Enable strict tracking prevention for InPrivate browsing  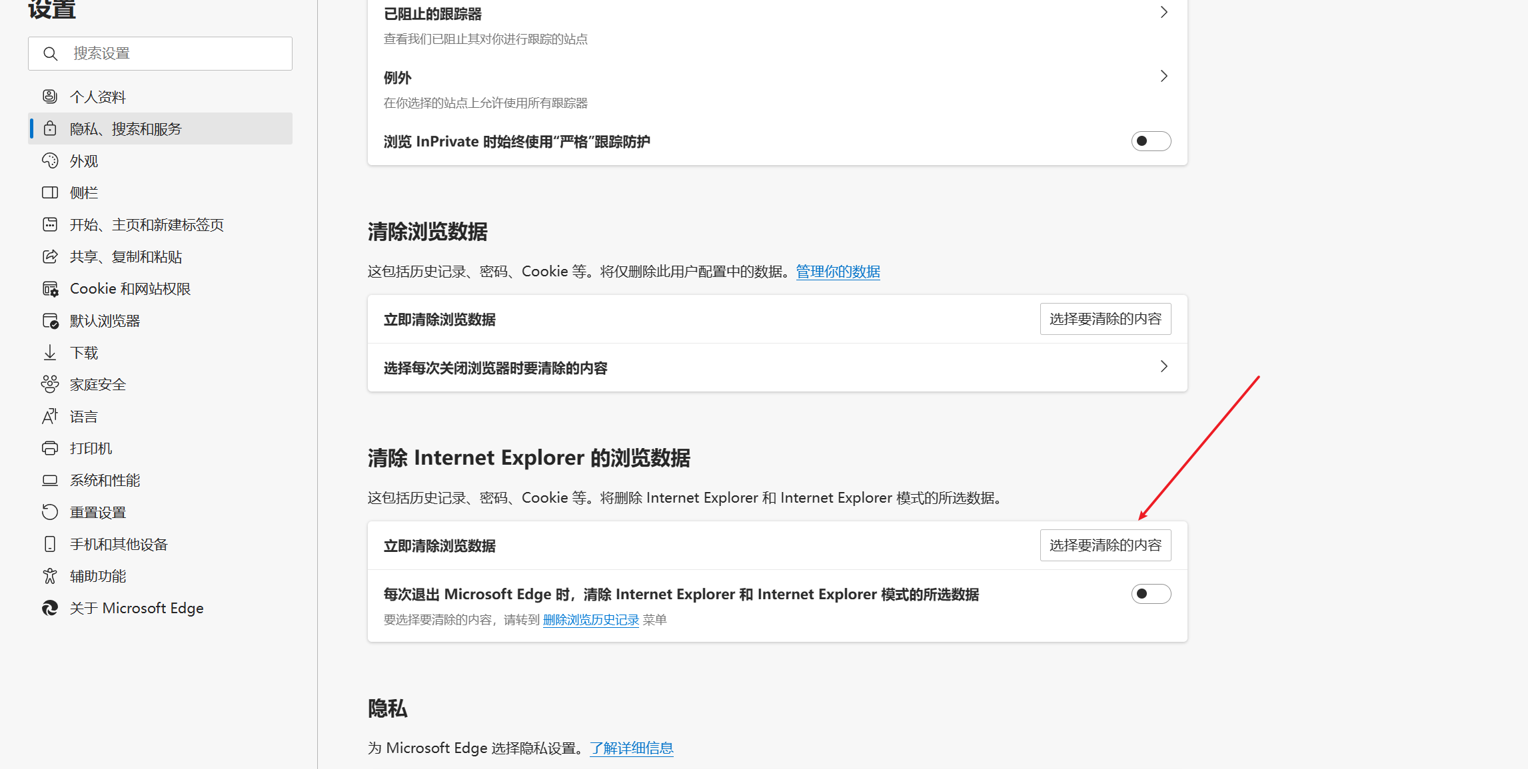(1151, 141)
